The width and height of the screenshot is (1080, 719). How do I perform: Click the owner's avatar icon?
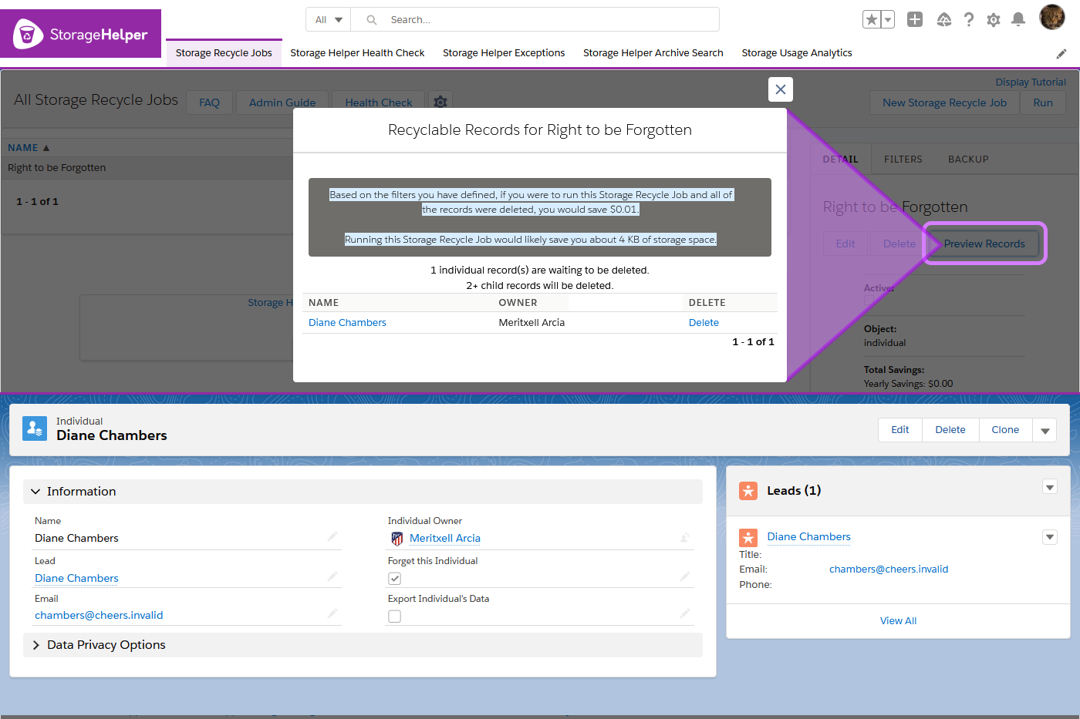point(397,539)
